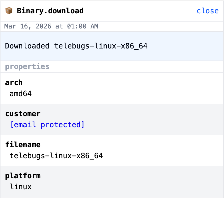Click the telebugs-linux-x86_64 filename property value
The image size is (224, 198).
[x=56, y=156]
